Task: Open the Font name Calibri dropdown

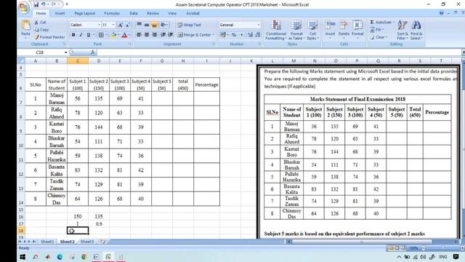Action: click(99, 25)
